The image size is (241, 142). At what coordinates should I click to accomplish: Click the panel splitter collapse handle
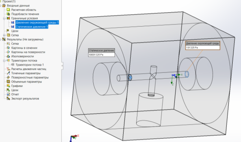(x=62, y=66)
